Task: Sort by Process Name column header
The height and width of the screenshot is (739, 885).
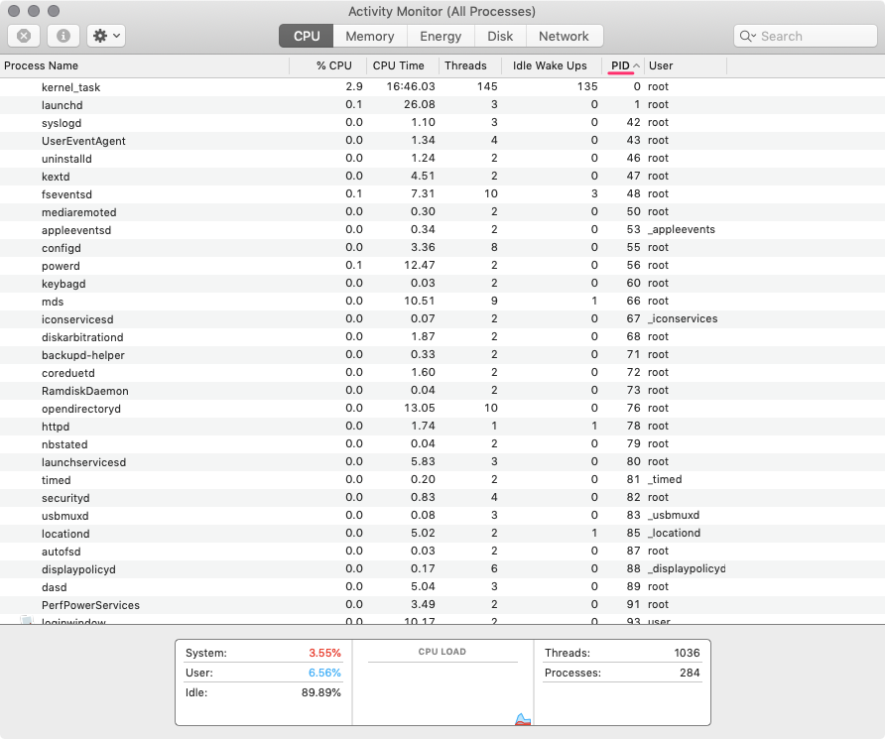Action: point(145,65)
